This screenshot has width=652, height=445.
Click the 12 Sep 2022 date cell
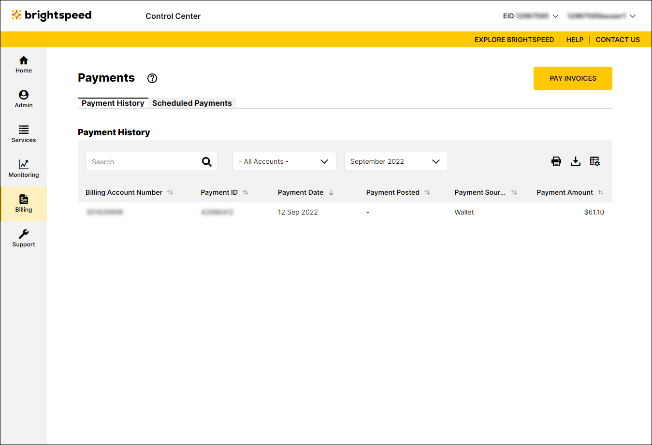click(298, 212)
